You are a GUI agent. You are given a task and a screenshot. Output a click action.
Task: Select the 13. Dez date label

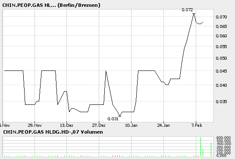coord(66,125)
